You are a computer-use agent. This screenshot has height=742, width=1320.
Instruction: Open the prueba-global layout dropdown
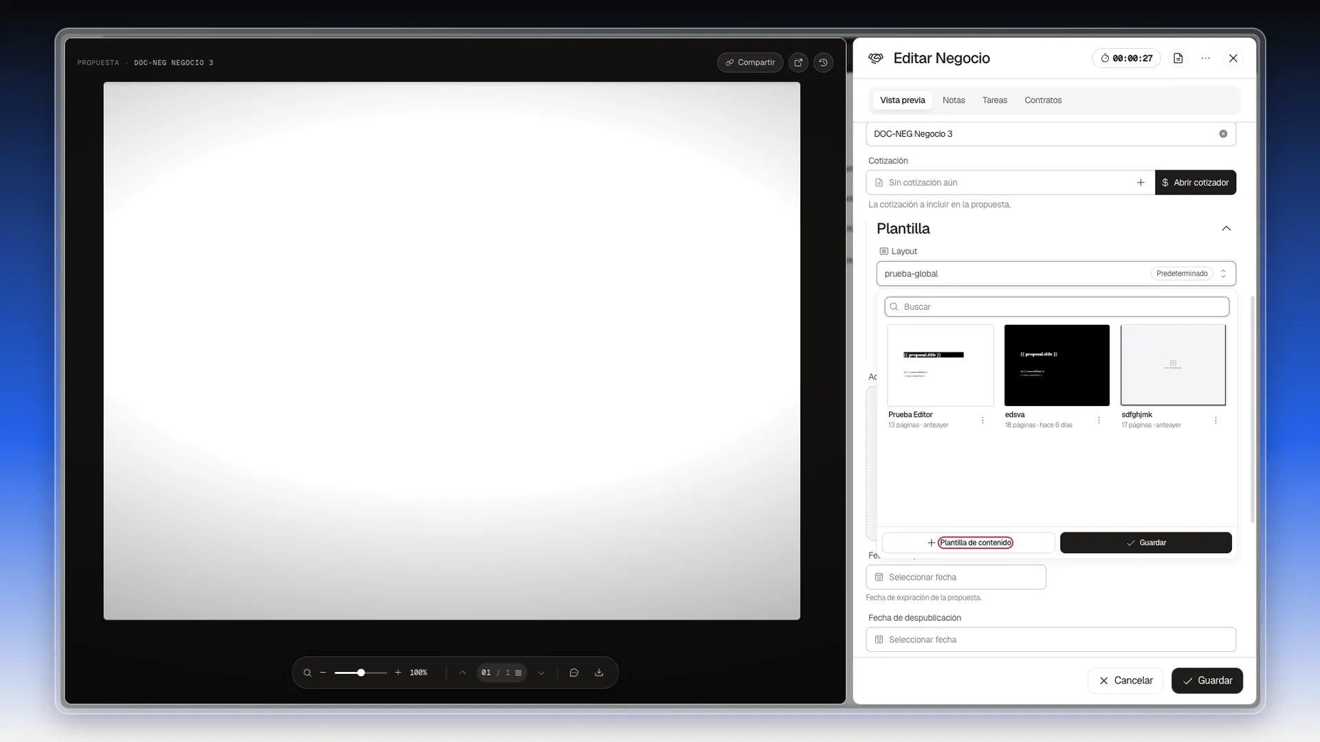1056,273
